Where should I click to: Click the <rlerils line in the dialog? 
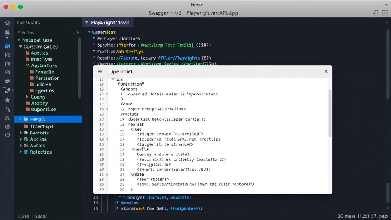pyautogui.click(x=139, y=149)
